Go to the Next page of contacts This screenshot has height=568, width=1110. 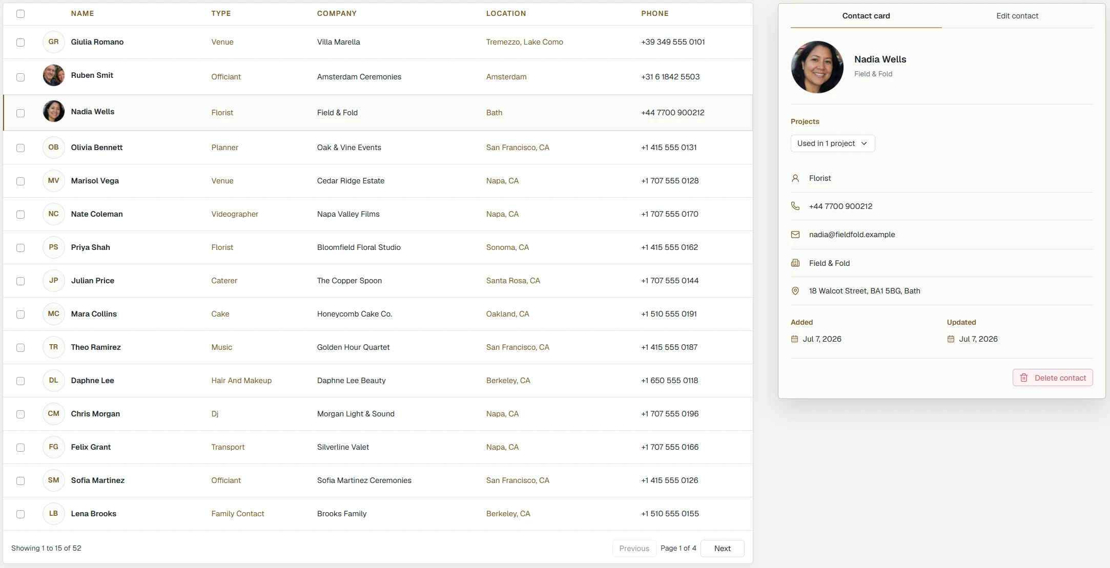click(x=722, y=548)
